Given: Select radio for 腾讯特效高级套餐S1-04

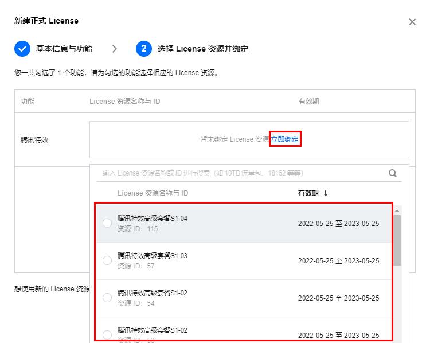Looking at the screenshot, I should [107, 223].
